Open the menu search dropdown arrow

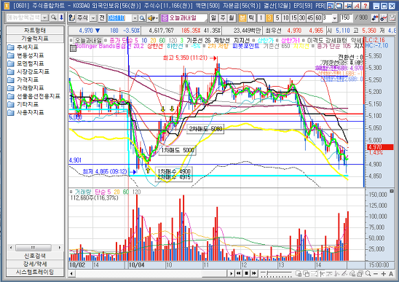pos(45,17)
